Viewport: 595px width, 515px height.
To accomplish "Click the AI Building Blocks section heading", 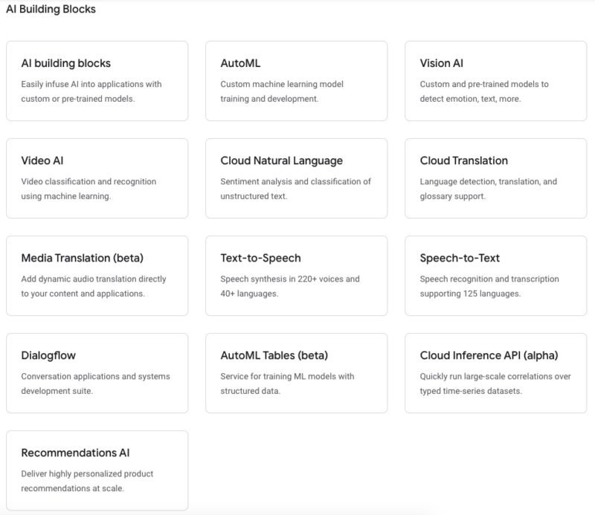I will point(51,9).
